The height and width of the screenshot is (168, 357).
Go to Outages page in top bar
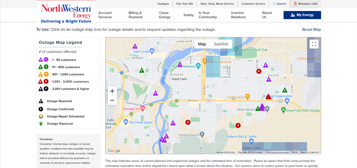click(x=163, y=4)
